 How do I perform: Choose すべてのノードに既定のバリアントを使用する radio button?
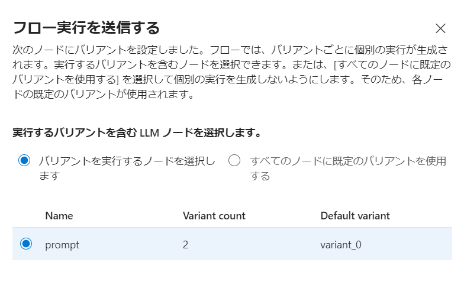click(x=234, y=161)
